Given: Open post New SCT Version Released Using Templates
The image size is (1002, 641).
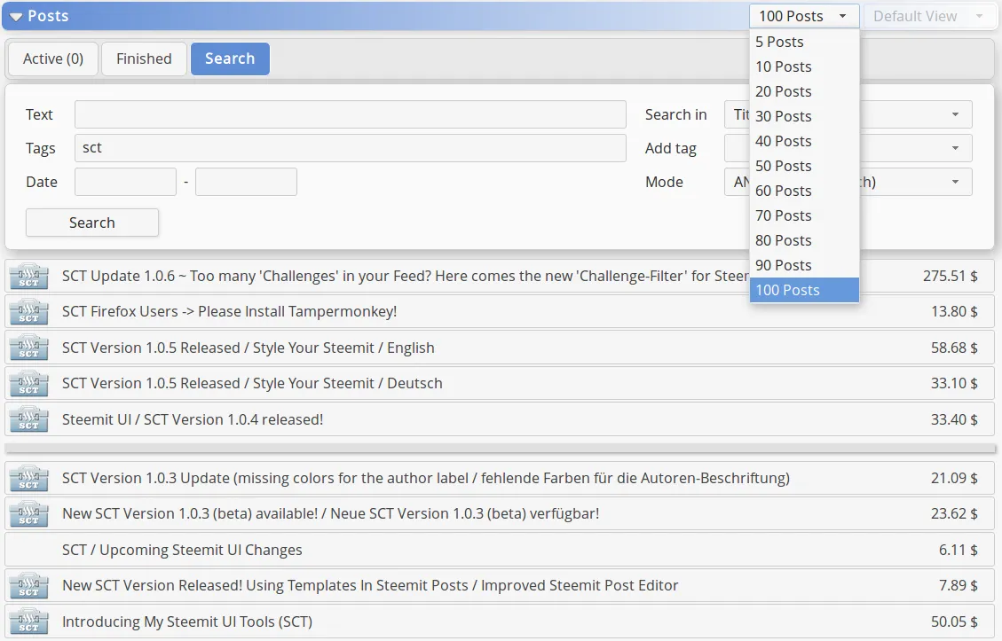Looking at the screenshot, I should click(x=370, y=585).
